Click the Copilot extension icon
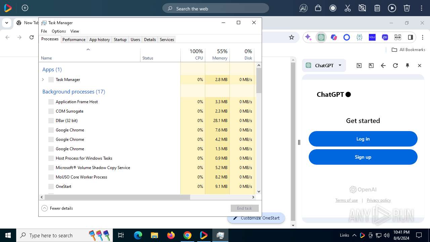 point(334,37)
